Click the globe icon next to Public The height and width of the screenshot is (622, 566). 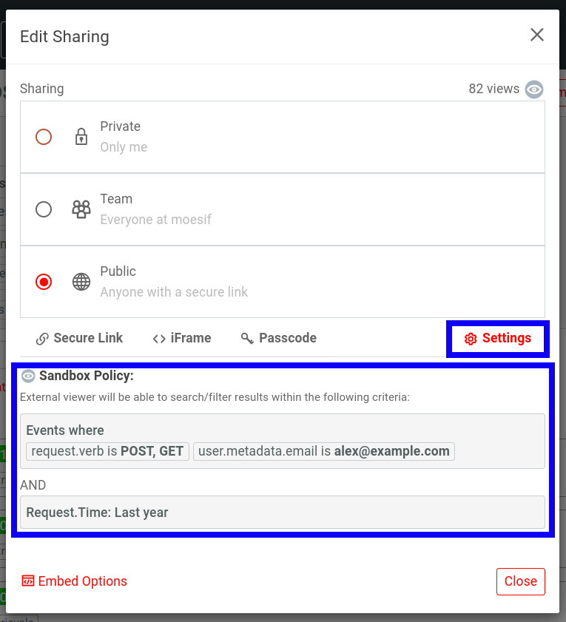click(81, 281)
